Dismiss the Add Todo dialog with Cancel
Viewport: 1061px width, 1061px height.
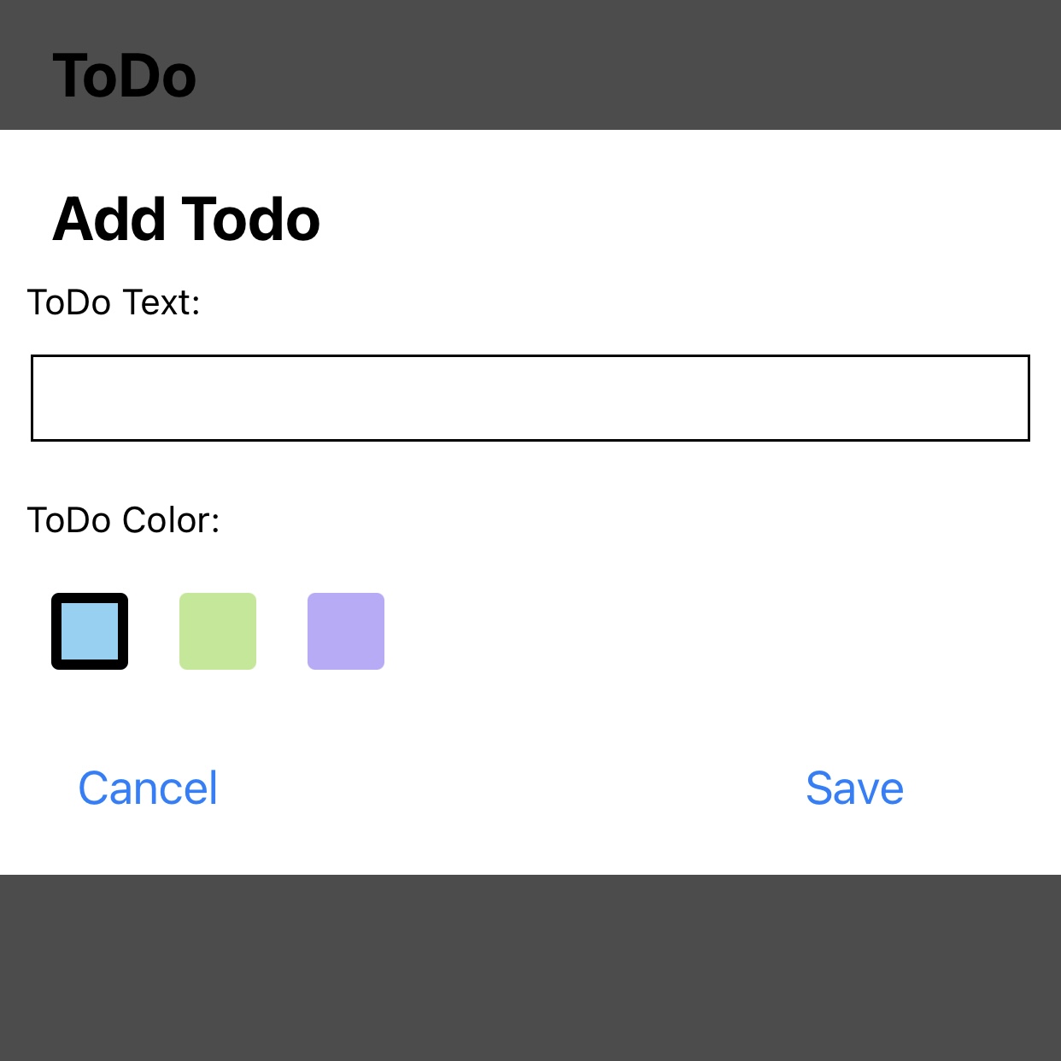pyautogui.click(x=148, y=788)
